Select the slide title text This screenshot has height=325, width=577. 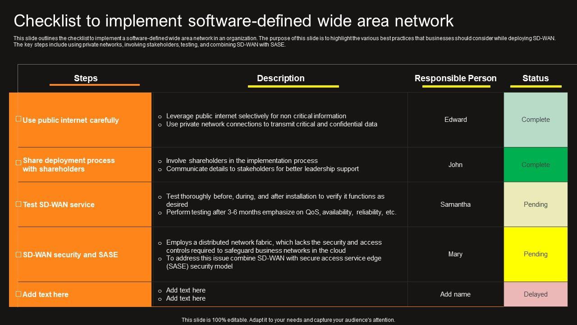pos(234,21)
